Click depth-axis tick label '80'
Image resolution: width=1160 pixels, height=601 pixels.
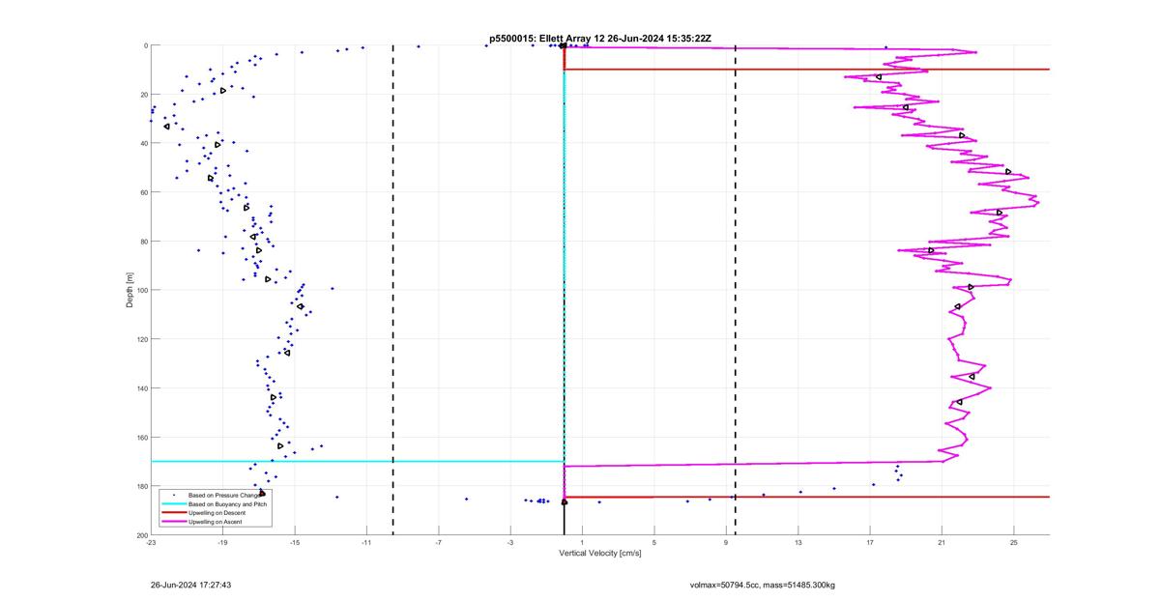[x=143, y=242]
